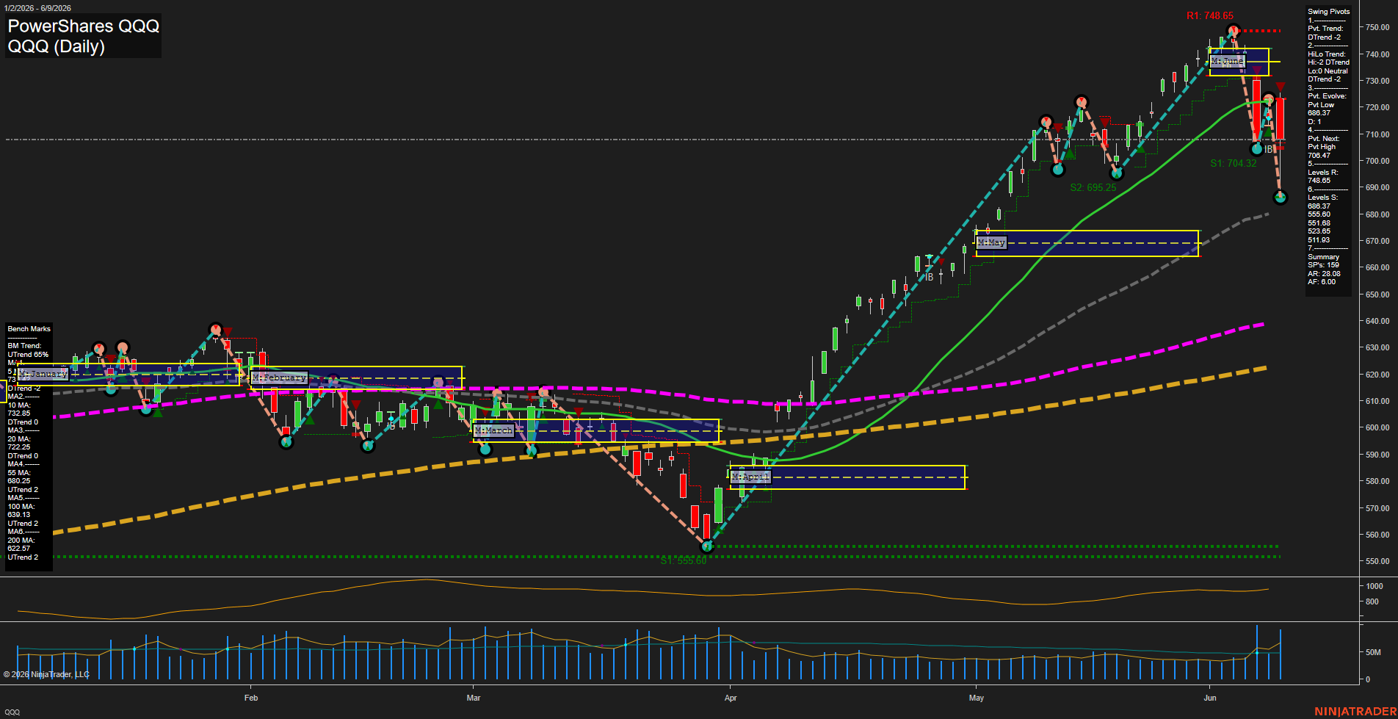
Task: Select the 'M:February' monthly session label
Action: click(279, 377)
